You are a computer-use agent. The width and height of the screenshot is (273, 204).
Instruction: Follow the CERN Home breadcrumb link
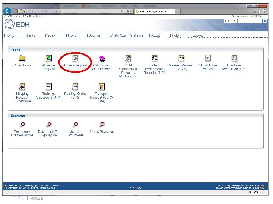tap(12, 17)
